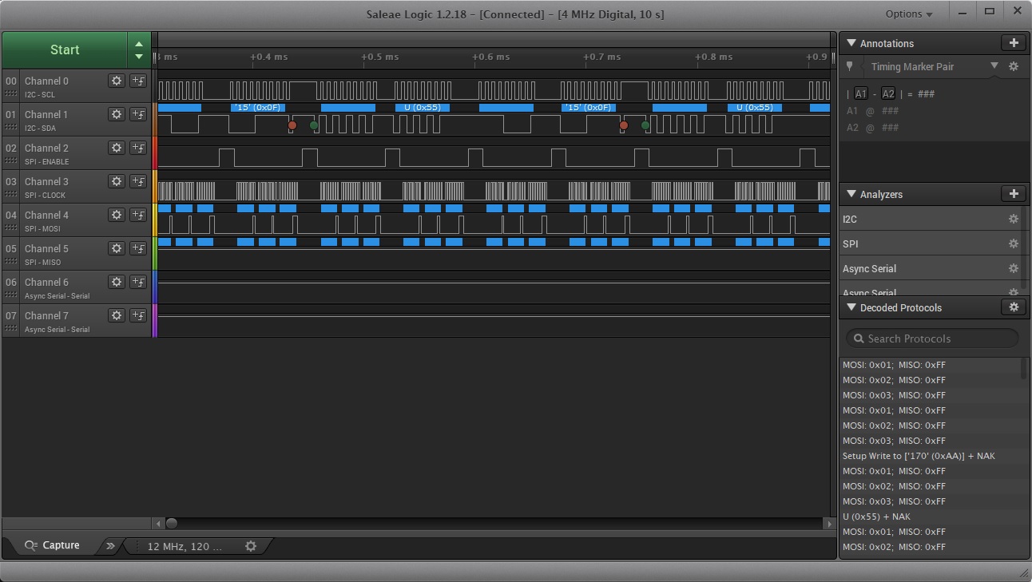Image resolution: width=1032 pixels, height=582 pixels.
Task: Open Channel 0 settings gear
Action: pos(117,81)
